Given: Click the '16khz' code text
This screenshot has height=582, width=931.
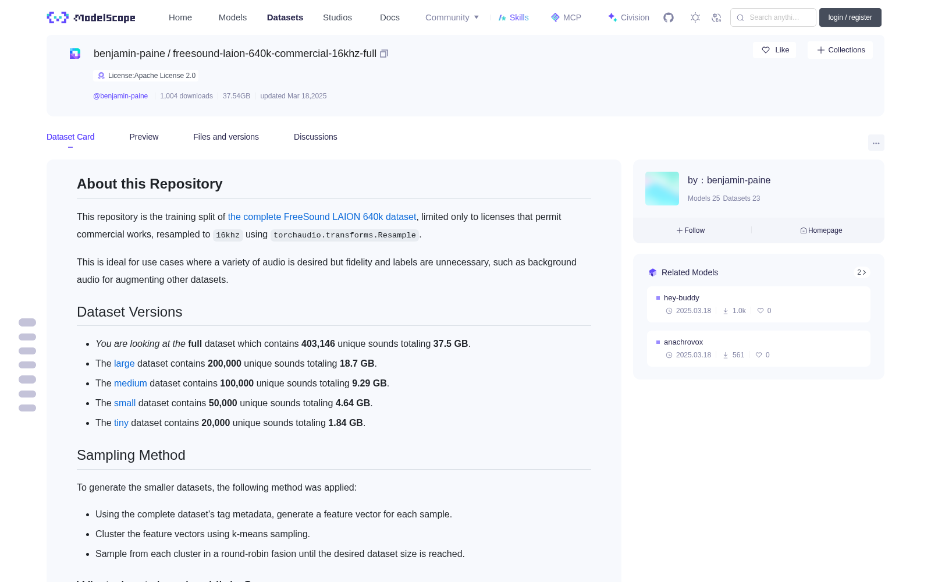Looking at the screenshot, I should 228,235.
